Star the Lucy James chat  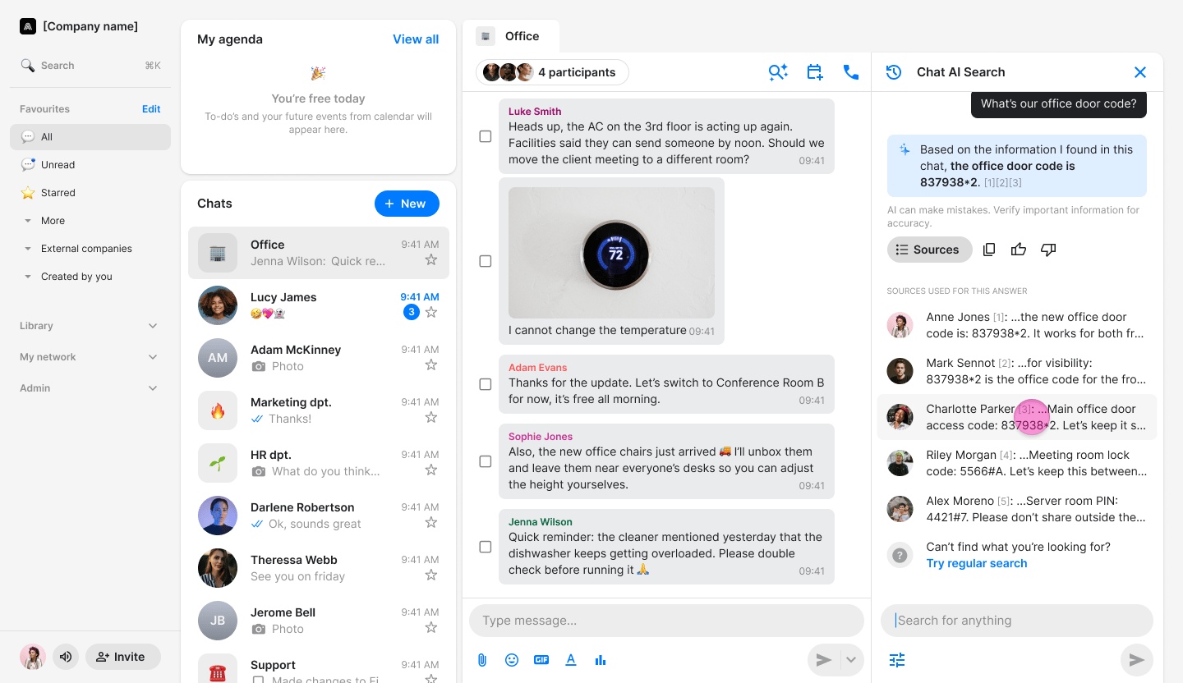pyautogui.click(x=431, y=312)
